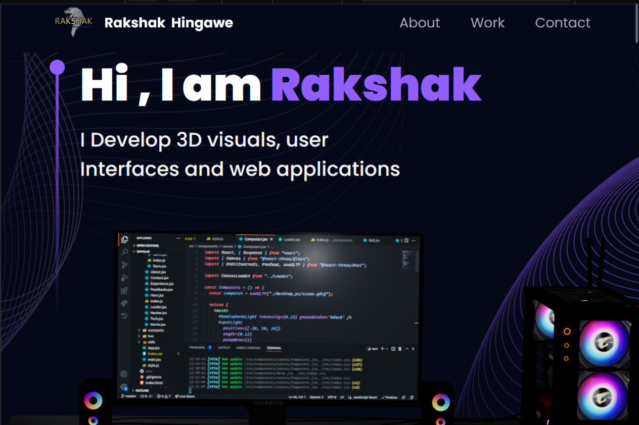The height and width of the screenshot is (425, 639).
Task: Click the page vertical scrollbar thumb
Action: point(636,24)
